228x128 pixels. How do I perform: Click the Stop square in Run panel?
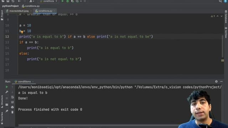pyautogui.click(x=7, y=98)
